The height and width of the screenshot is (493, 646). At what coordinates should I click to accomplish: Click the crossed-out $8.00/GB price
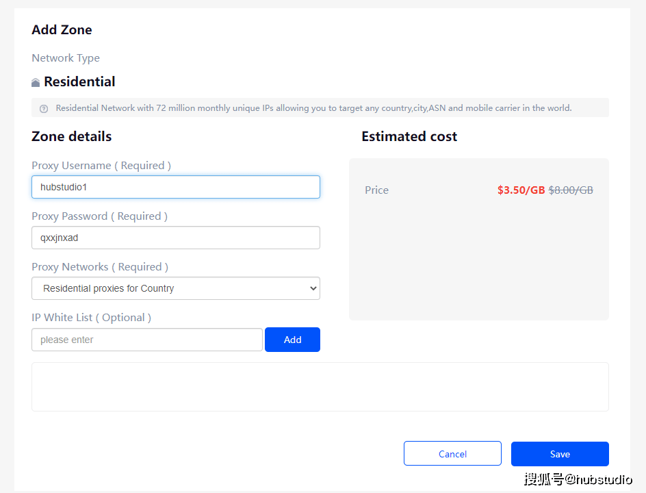(x=571, y=190)
